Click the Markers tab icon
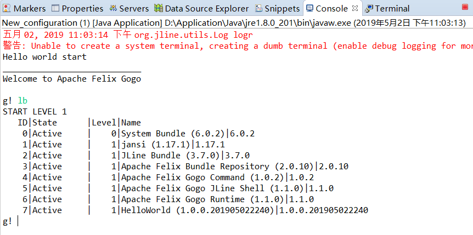The height and width of the screenshot is (235, 473). pos(7,8)
